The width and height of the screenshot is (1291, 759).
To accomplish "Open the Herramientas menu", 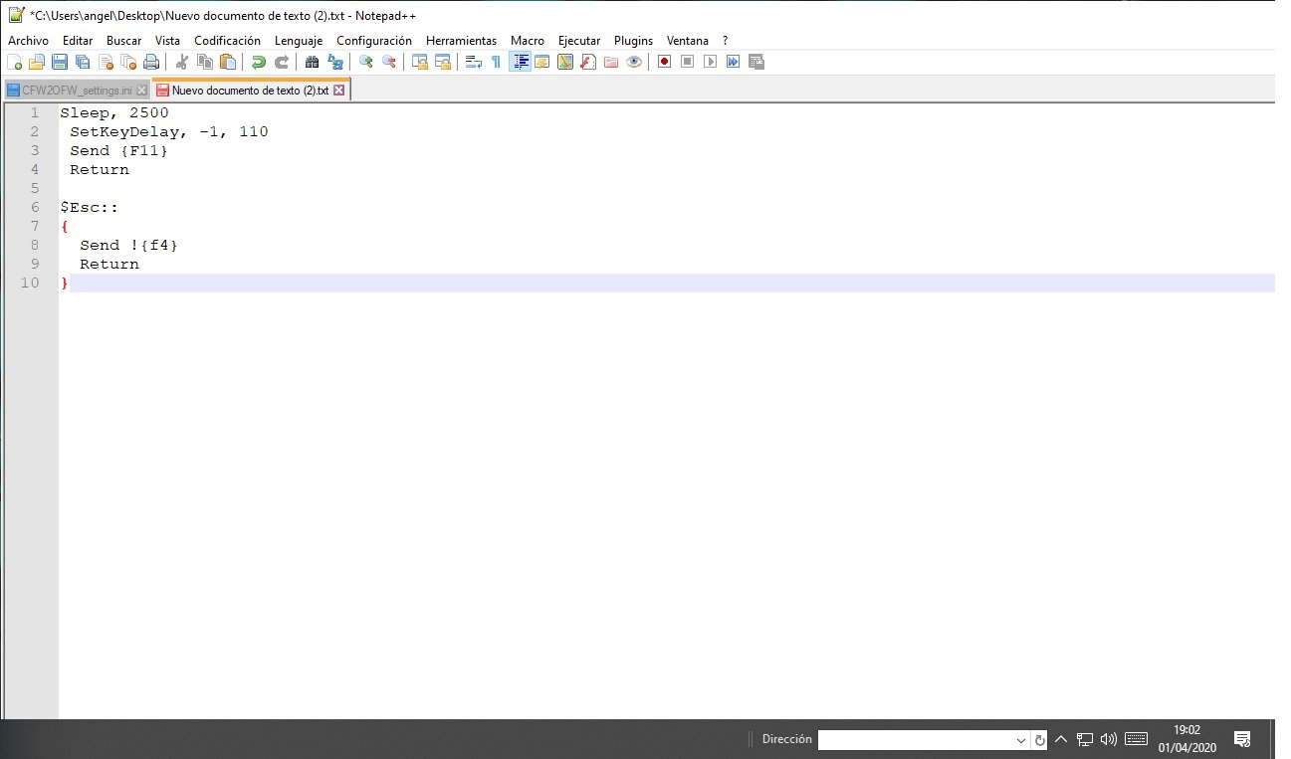I will [462, 41].
